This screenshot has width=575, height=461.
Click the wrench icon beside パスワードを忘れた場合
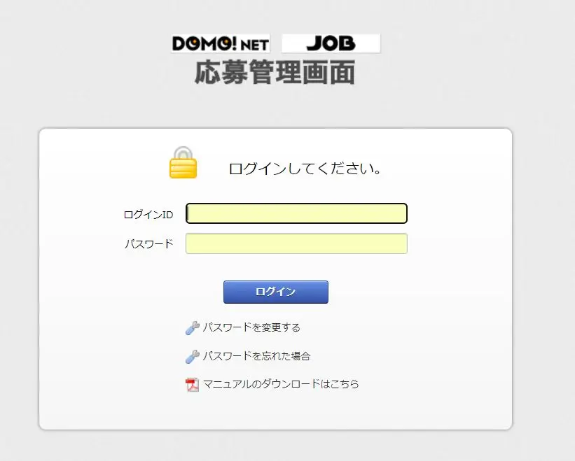(193, 357)
